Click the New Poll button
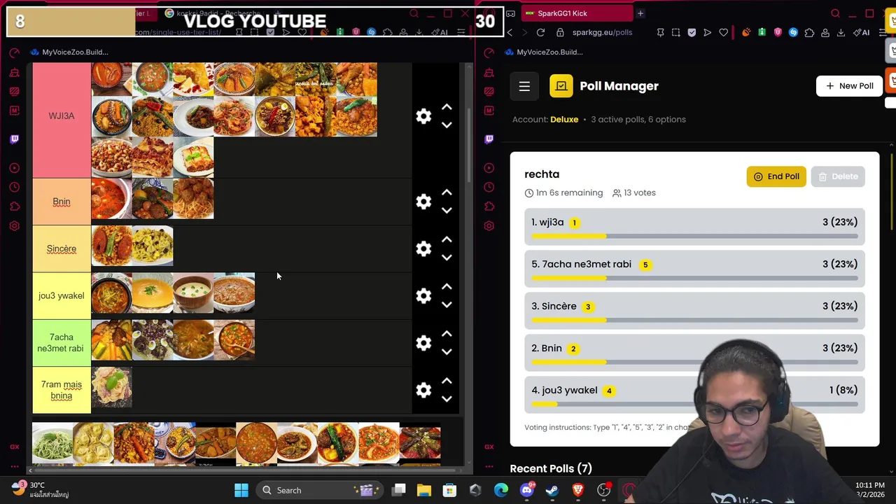Viewport: 896px width, 504px height. coord(849,86)
